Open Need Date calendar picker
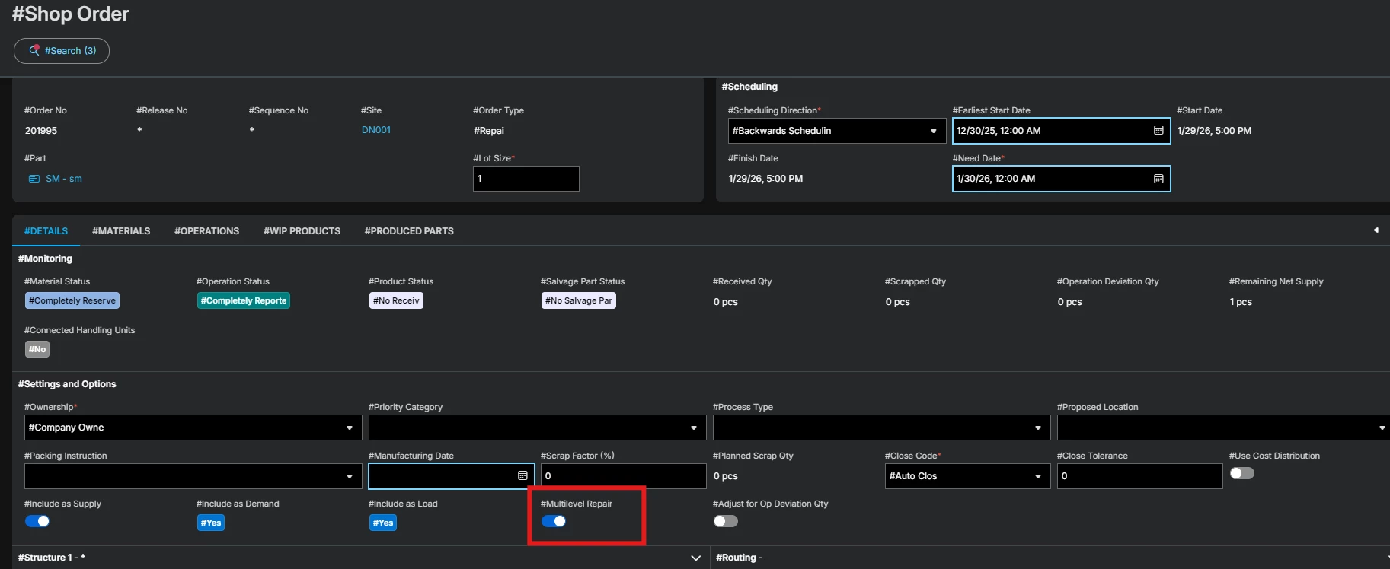This screenshot has height=569, width=1390. (x=1158, y=179)
